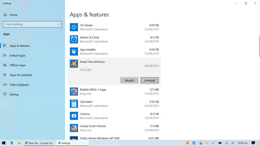
Task: Focus the Find a setting search box
Action: (32, 24)
